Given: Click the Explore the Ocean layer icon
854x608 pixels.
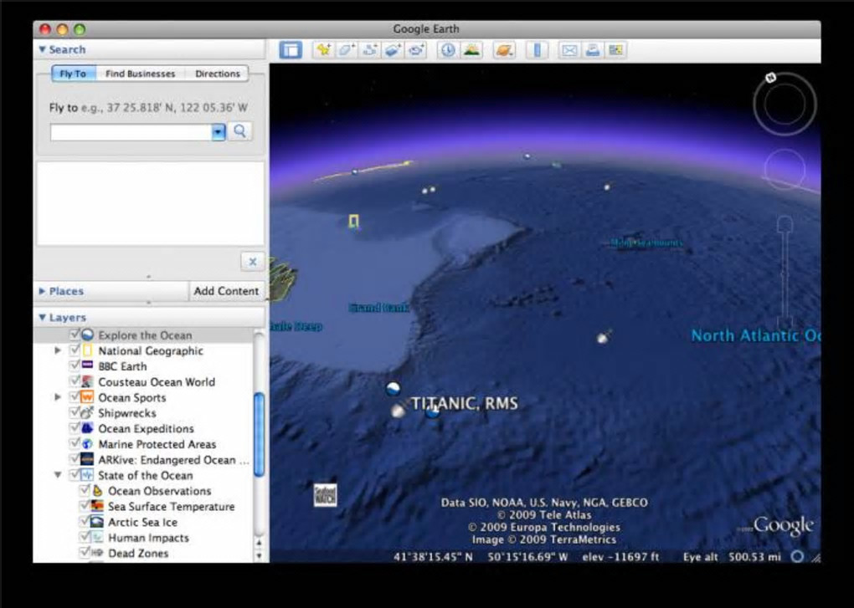Looking at the screenshot, I should (87, 335).
